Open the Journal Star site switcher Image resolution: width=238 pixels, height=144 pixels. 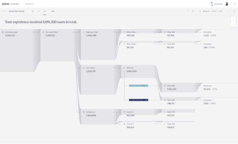[x=217, y=4]
